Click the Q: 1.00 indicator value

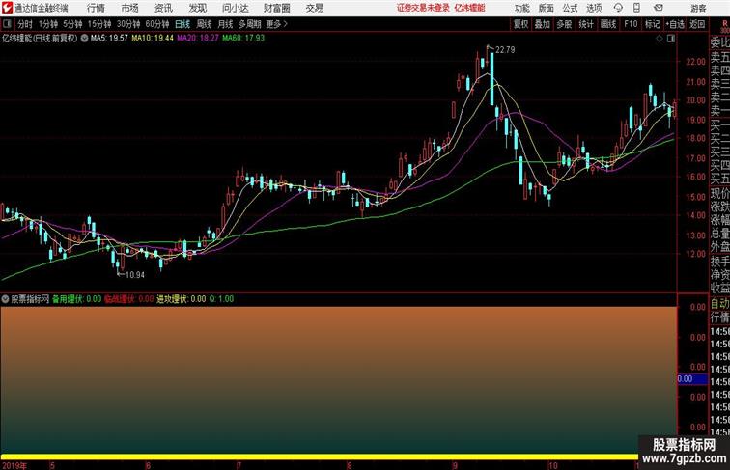click(x=221, y=299)
